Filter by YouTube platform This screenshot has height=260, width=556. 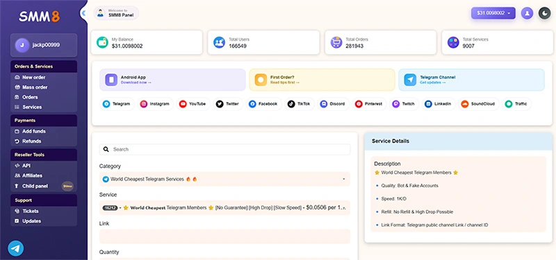click(x=193, y=104)
